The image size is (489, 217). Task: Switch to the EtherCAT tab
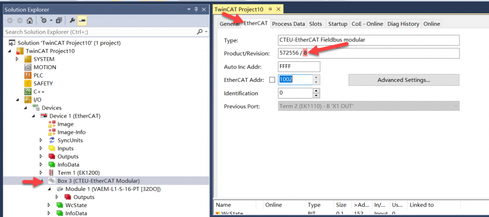point(255,23)
